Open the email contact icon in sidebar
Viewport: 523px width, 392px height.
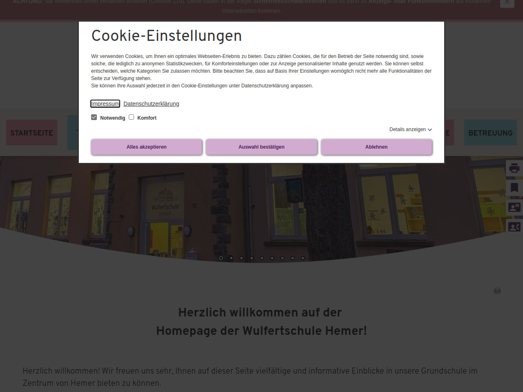514,207
